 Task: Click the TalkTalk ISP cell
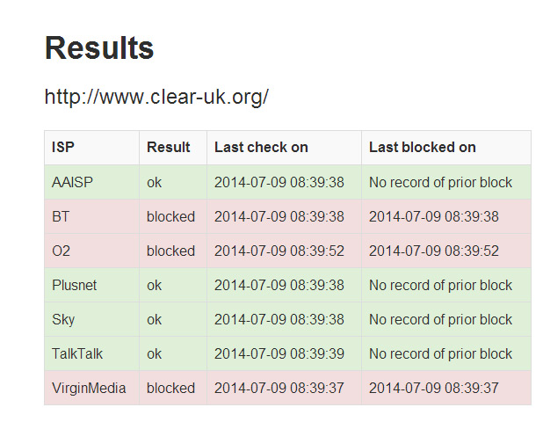click(x=77, y=354)
